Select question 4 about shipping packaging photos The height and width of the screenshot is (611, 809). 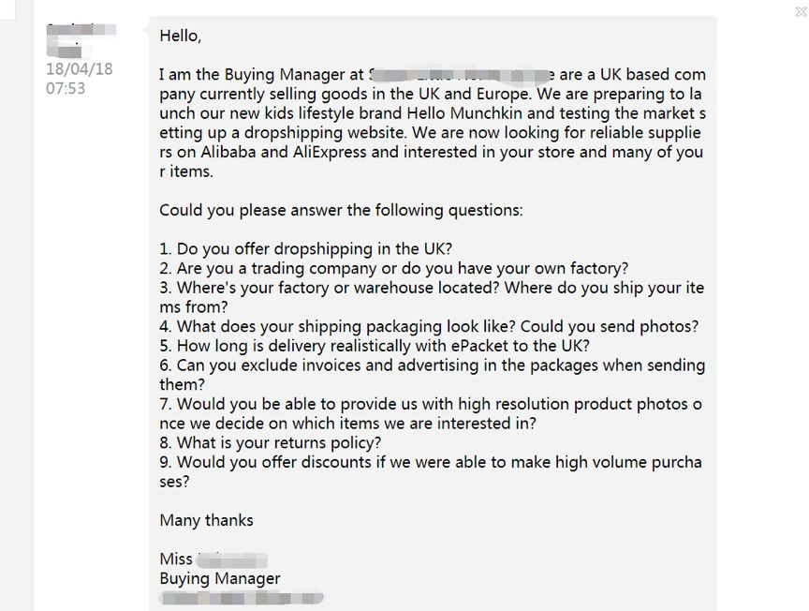429,326
